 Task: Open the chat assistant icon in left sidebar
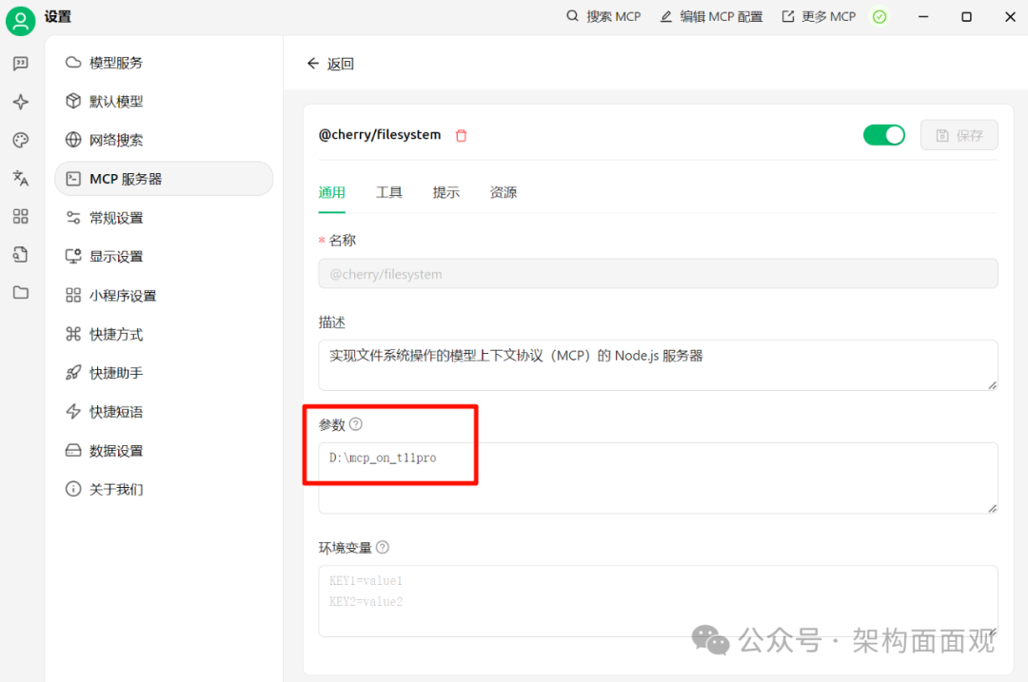coord(20,64)
